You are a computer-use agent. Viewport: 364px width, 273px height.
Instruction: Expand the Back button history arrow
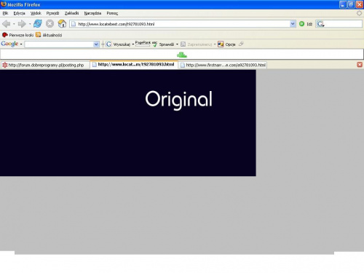tap(14, 24)
